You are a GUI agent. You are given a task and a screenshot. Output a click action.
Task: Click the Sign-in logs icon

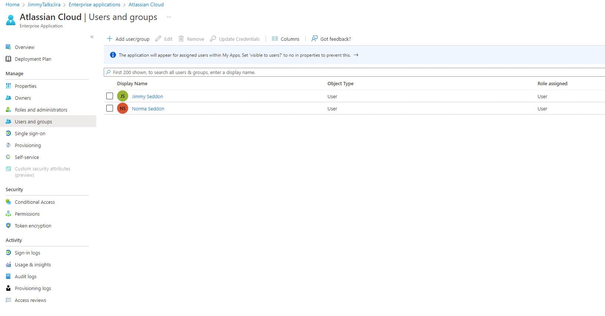point(8,253)
